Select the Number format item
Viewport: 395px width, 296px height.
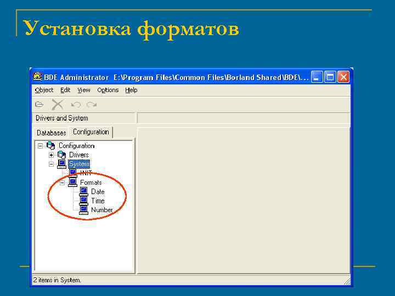pos(102,210)
